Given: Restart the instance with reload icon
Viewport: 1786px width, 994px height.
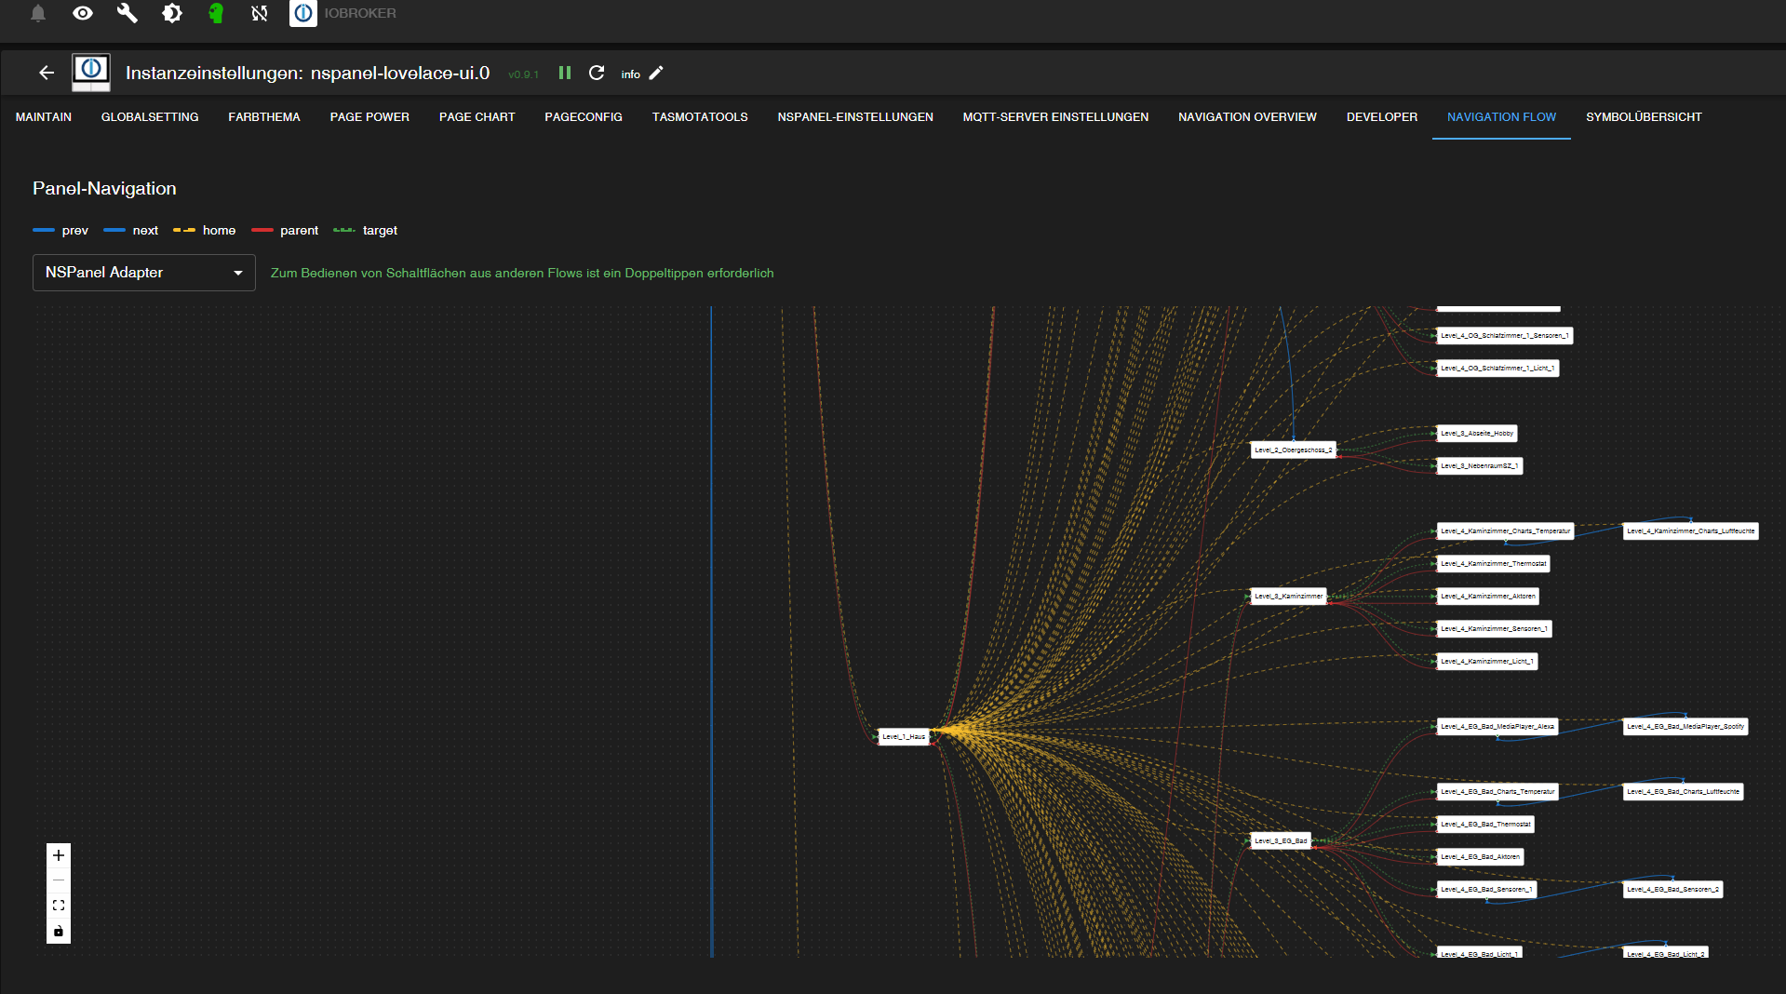Looking at the screenshot, I should point(597,73).
